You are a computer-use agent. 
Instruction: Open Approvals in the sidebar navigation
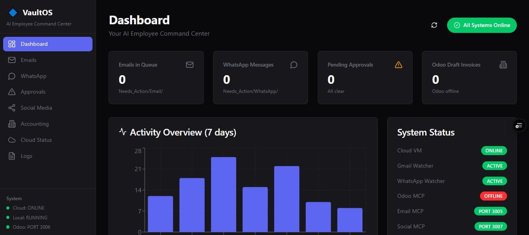(x=33, y=92)
